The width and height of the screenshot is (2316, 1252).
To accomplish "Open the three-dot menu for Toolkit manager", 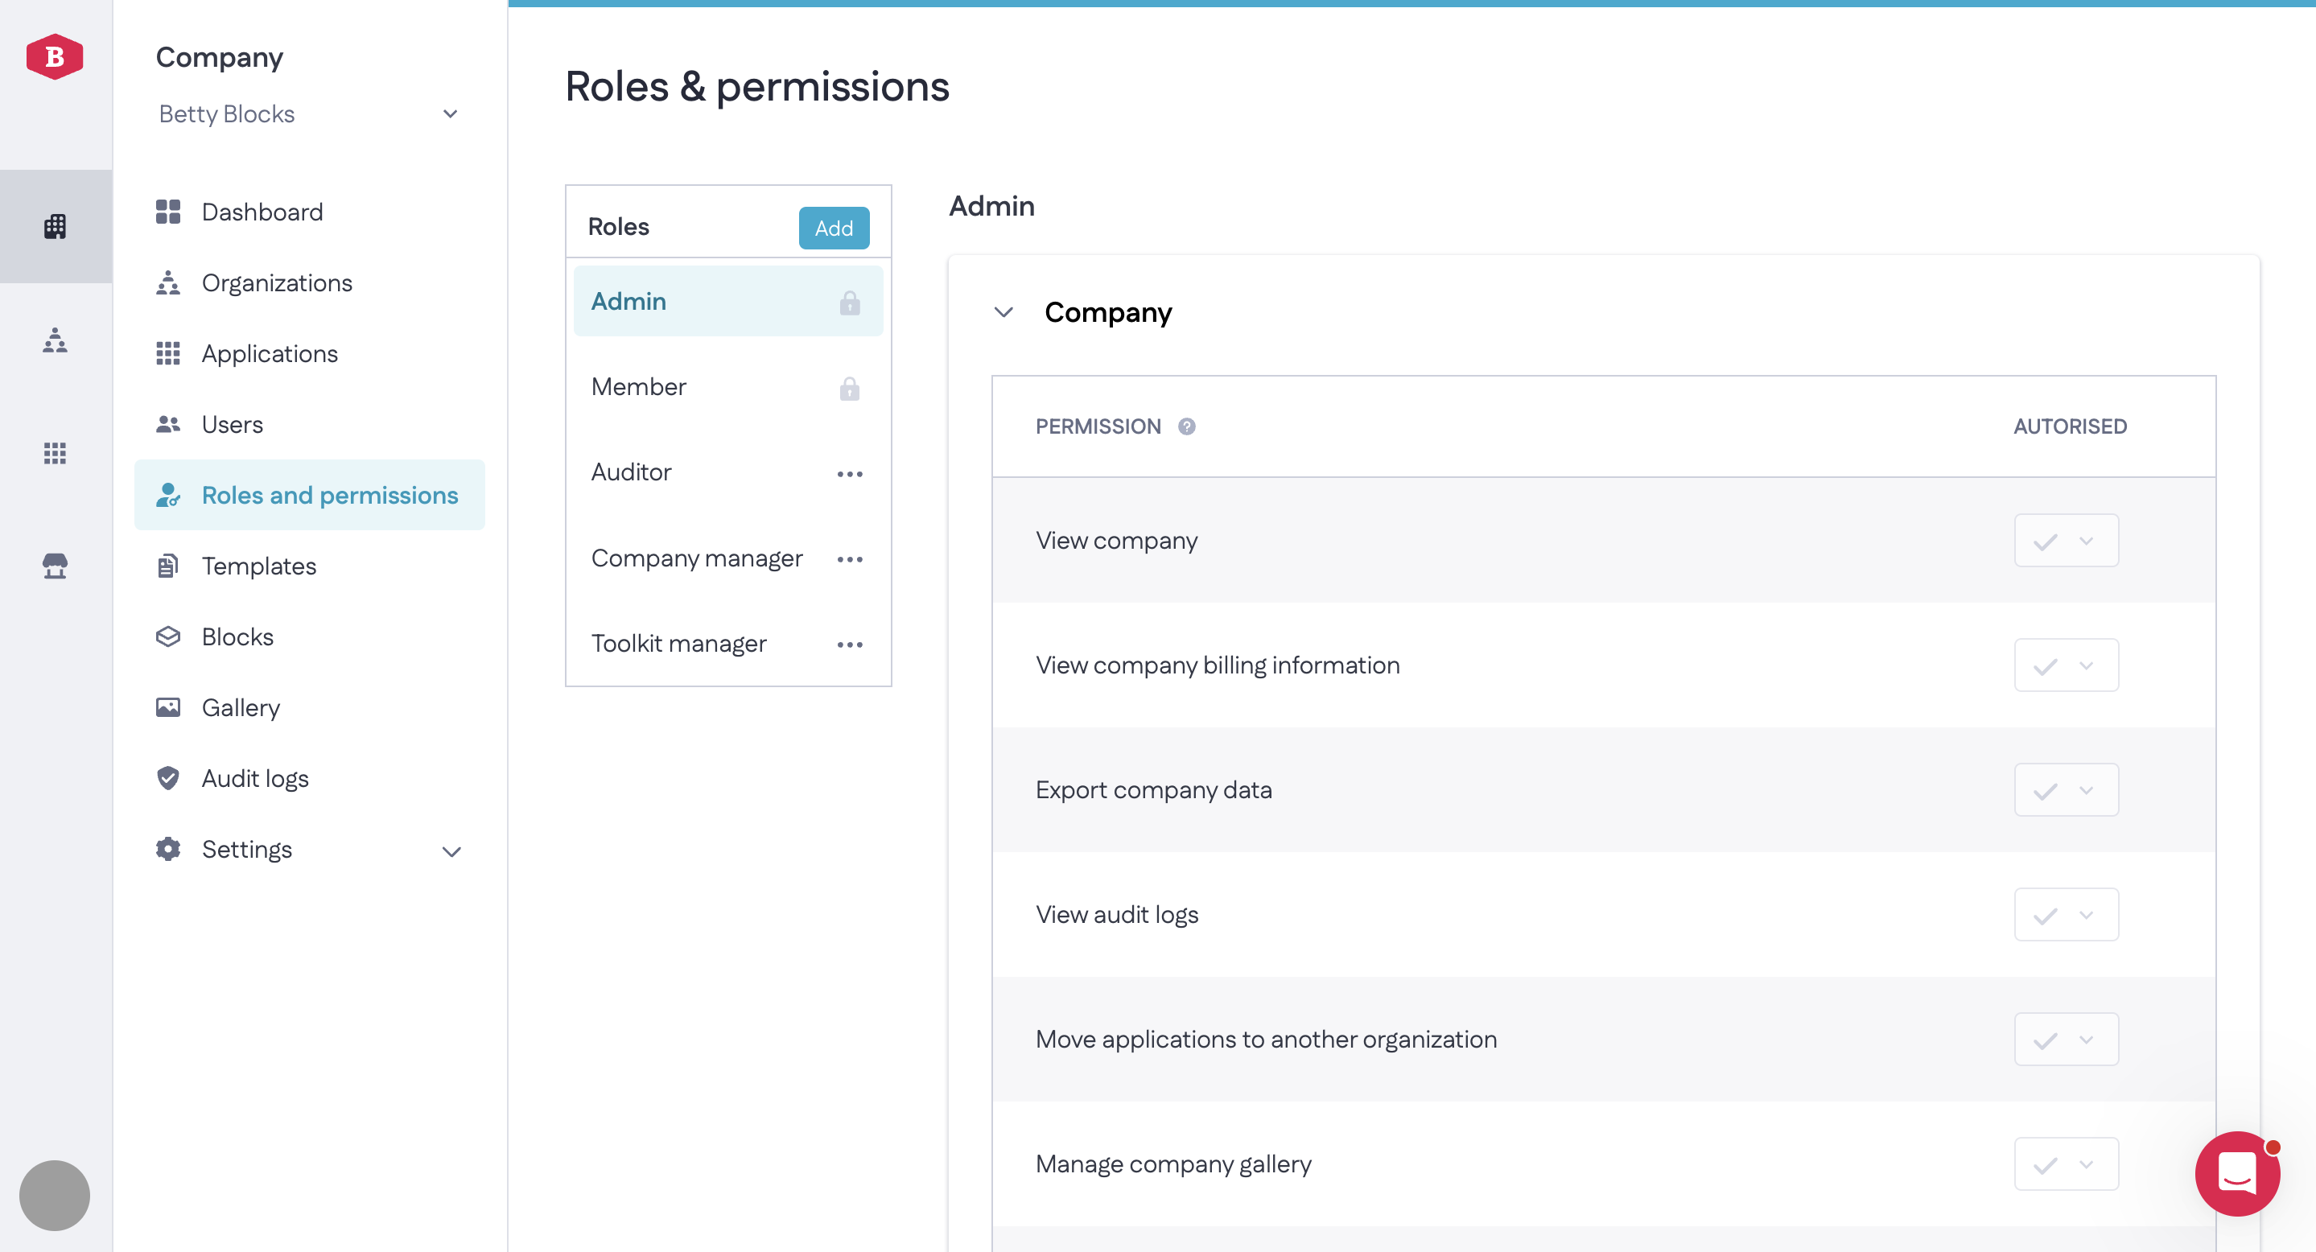I will click(850, 645).
